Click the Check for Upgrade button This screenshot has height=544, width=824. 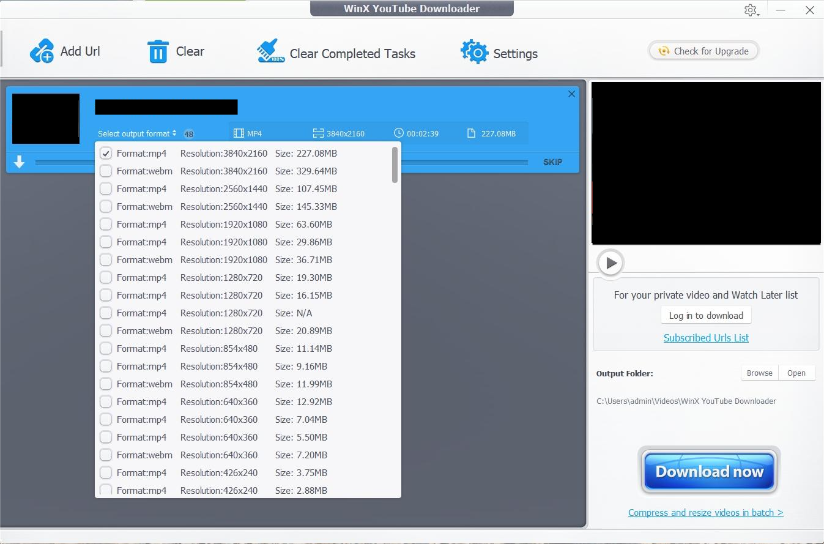pos(703,51)
